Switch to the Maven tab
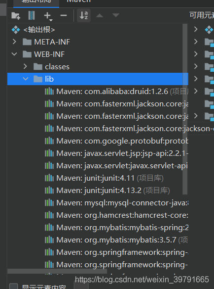The image size is (214, 289). pos(78,1)
